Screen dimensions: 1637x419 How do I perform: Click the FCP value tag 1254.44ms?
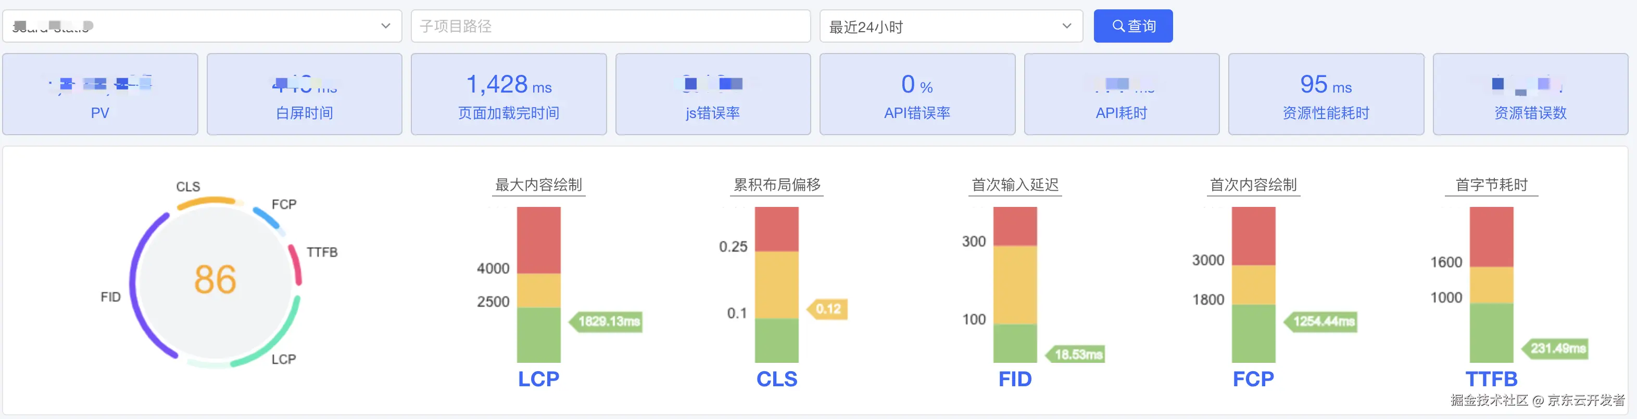tap(1323, 322)
